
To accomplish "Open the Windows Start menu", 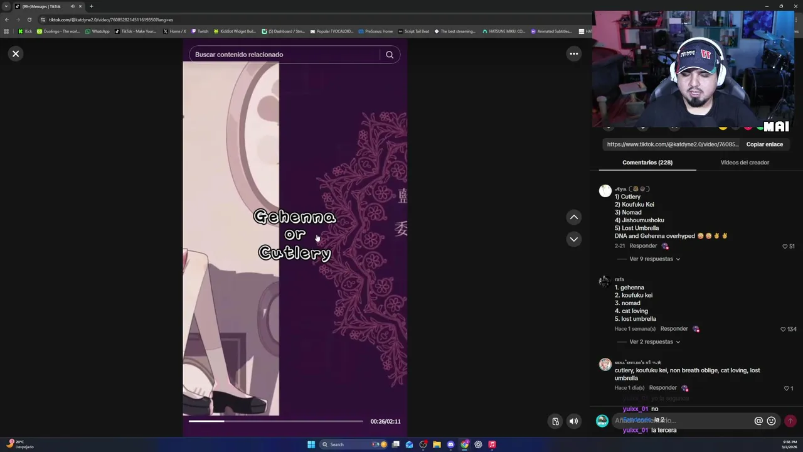I will click(311, 444).
